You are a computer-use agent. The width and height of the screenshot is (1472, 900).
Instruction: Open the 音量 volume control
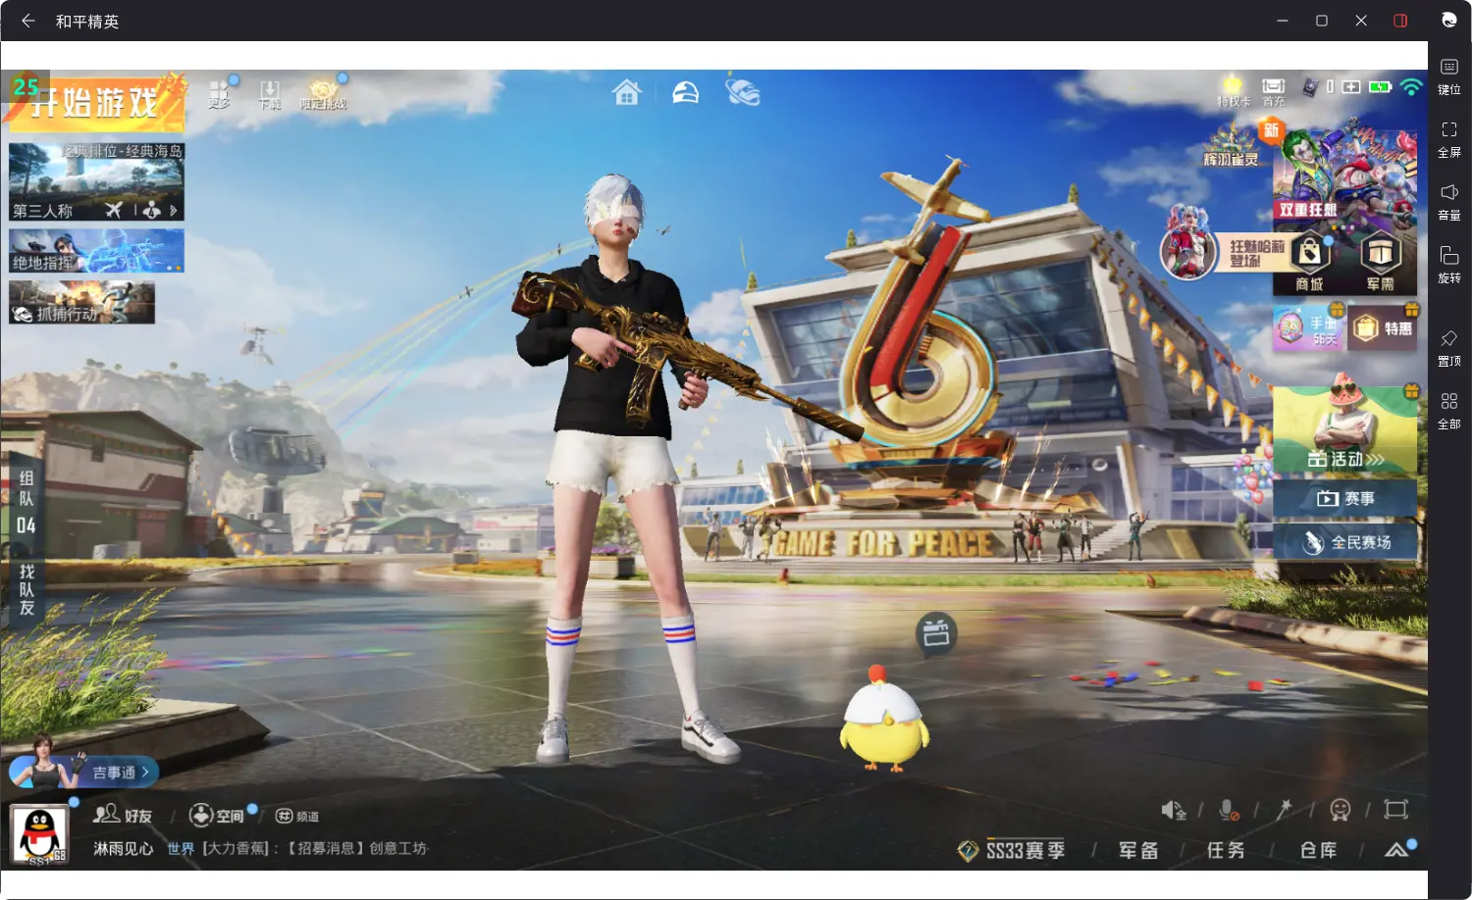coord(1448,201)
